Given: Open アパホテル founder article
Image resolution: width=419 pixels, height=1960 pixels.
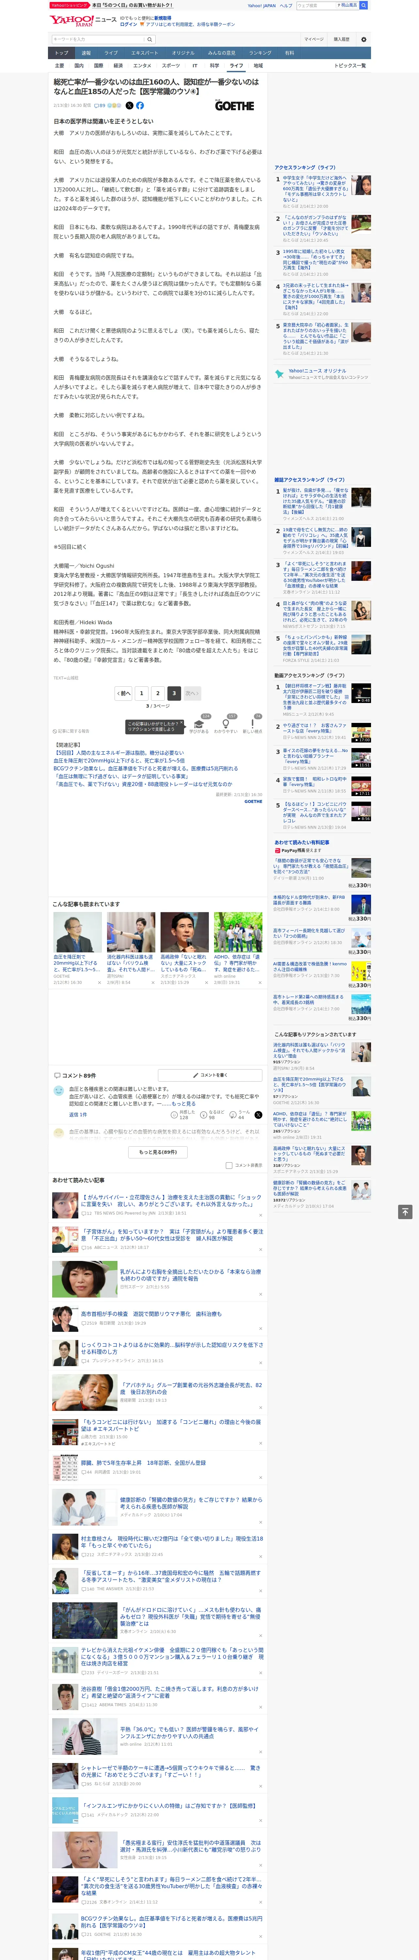Looking at the screenshot, I should [x=191, y=1389].
